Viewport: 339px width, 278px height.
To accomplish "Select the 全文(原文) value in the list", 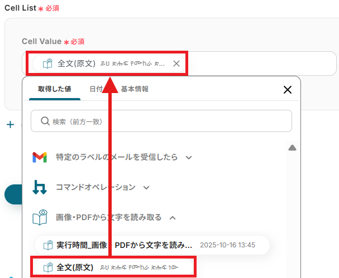I will [x=113, y=267].
